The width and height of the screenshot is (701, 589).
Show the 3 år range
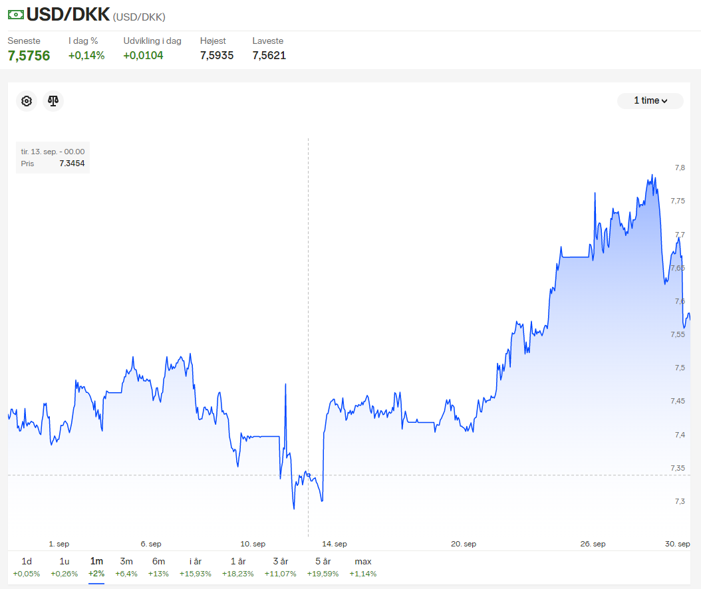280,566
